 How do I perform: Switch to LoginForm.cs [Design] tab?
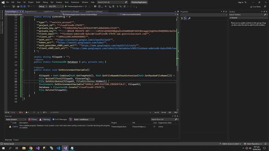[94, 11]
